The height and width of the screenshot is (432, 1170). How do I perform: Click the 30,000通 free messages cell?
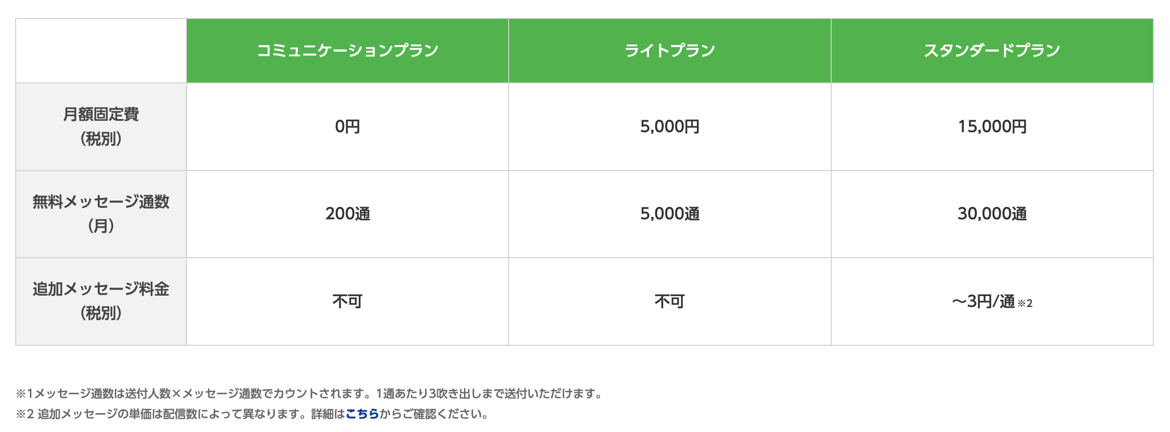click(992, 214)
